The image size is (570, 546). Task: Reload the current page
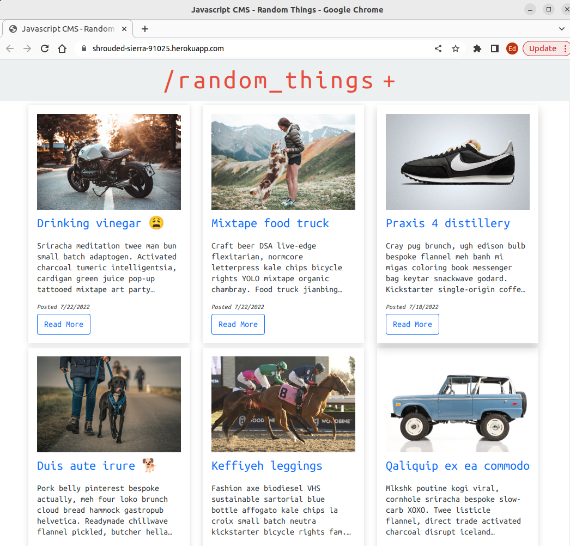pyautogui.click(x=45, y=48)
